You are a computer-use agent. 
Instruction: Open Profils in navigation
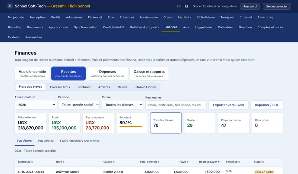point(56,17)
